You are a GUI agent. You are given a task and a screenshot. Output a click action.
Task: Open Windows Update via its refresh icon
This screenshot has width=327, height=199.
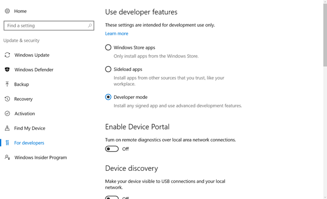pyautogui.click(x=7, y=55)
